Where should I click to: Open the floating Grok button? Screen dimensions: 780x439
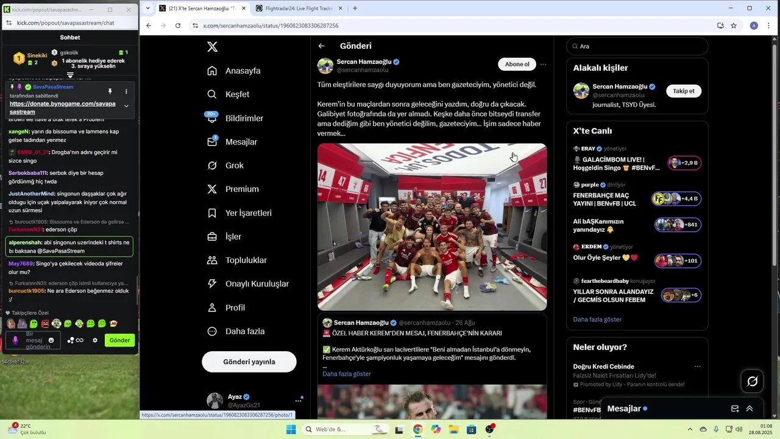[x=753, y=382]
